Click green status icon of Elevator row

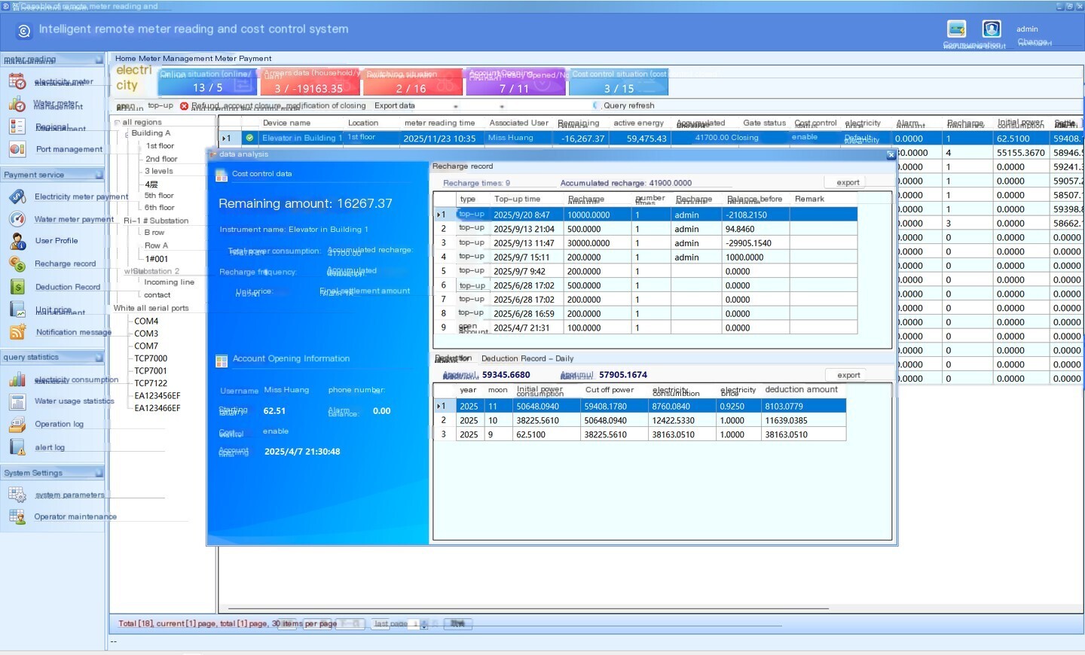tap(249, 138)
